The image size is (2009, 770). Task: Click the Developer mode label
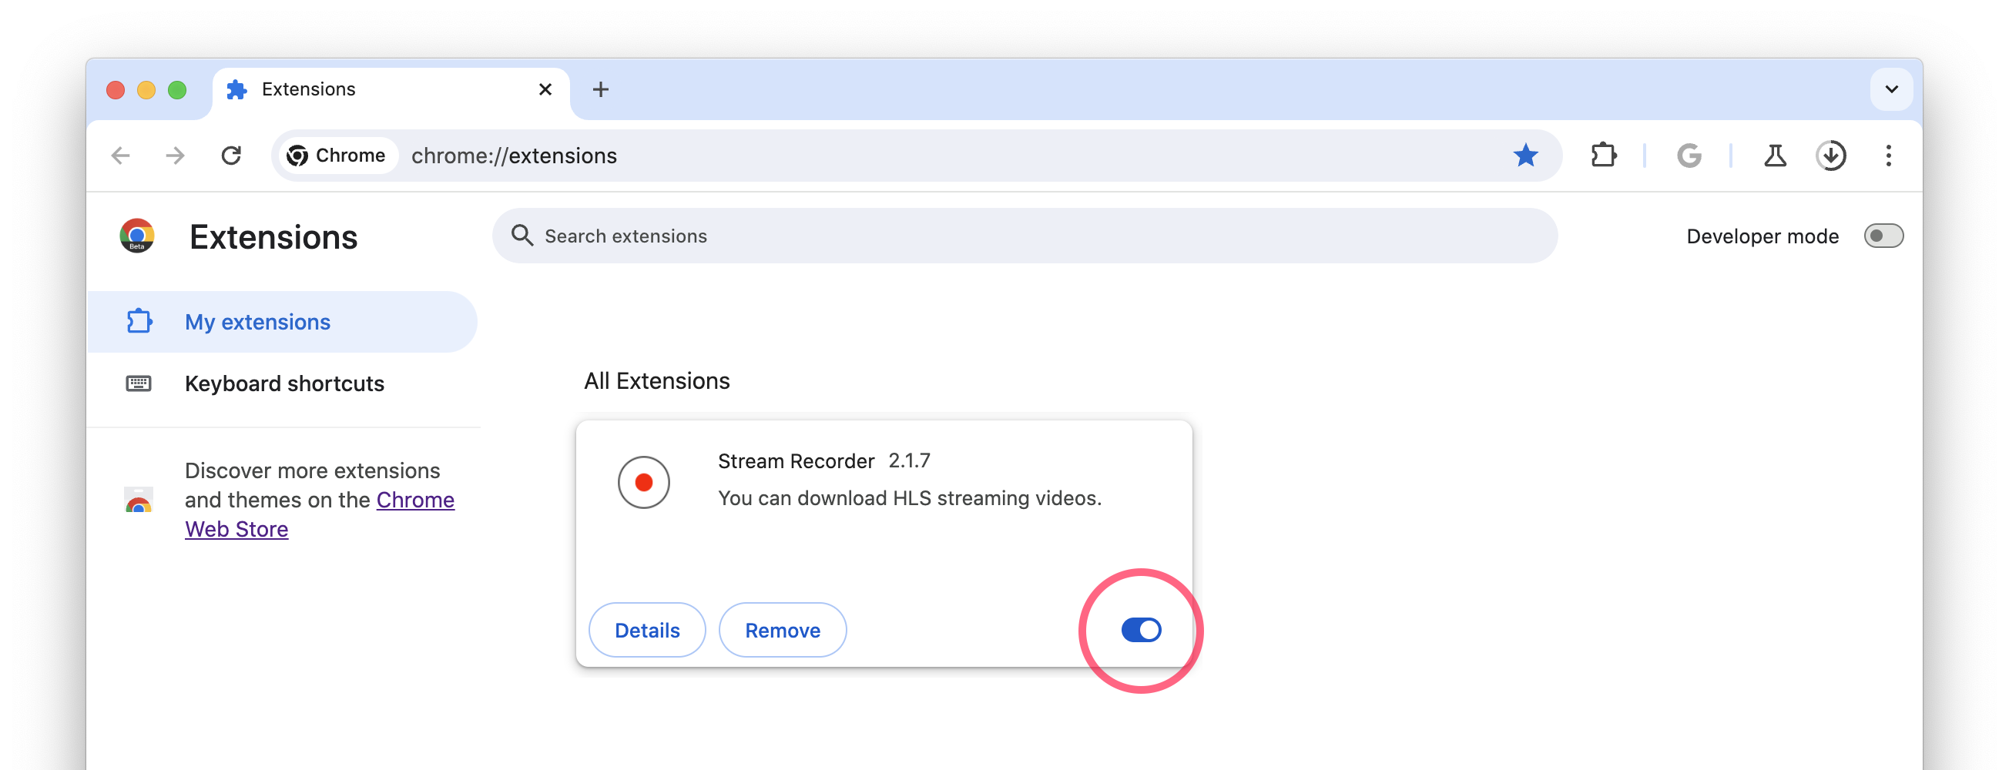(1762, 236)
